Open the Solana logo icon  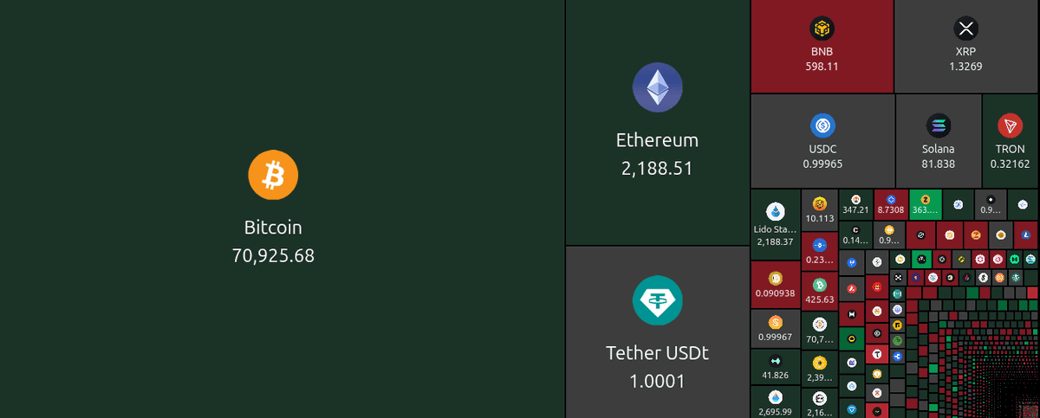point(938,125)
